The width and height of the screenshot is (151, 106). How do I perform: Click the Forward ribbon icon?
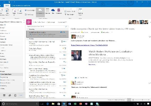pos(20,11)
